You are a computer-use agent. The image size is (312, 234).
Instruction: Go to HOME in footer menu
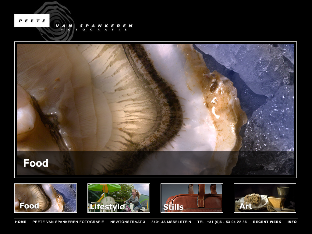(21, 222)
